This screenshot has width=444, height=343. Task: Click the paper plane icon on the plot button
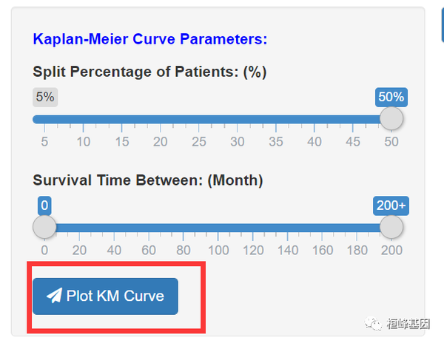(54, 296)
